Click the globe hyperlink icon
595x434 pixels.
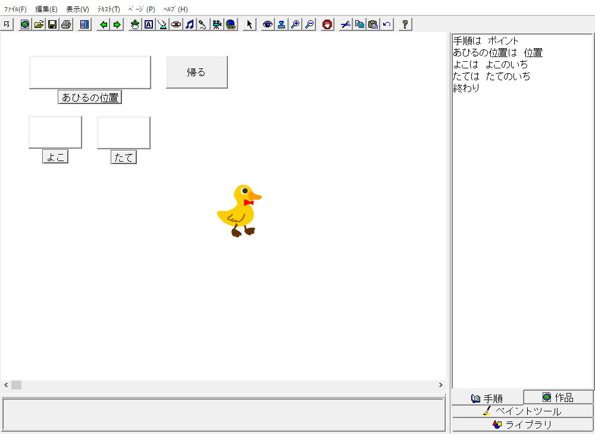click(x=231, y=24)
